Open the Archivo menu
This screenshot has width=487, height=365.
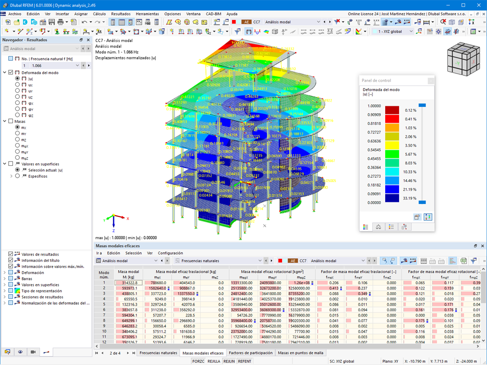click(15, 14)
